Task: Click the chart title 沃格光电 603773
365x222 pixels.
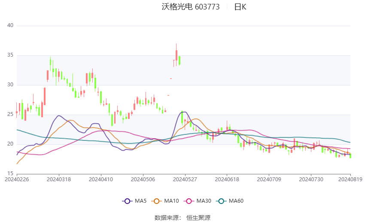Action: tap(190, 7)
